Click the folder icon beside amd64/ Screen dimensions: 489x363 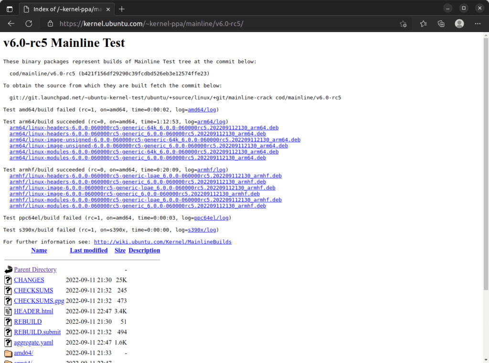tap(9, 353)
